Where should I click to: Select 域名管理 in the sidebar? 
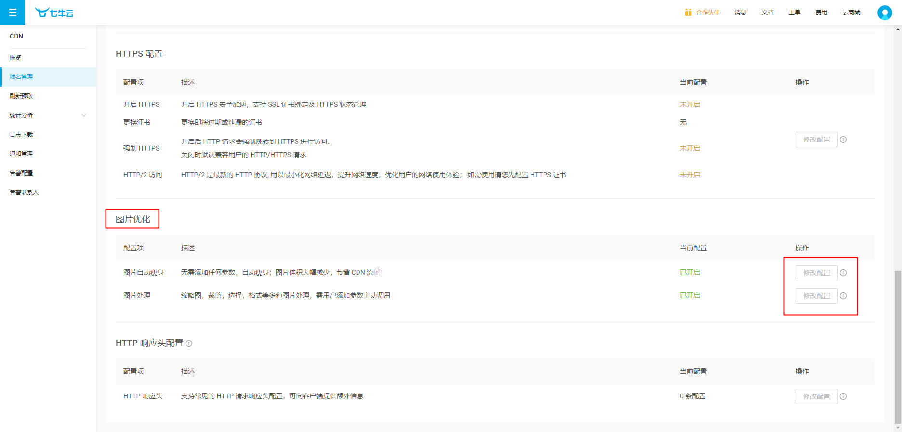coord(48,77)
